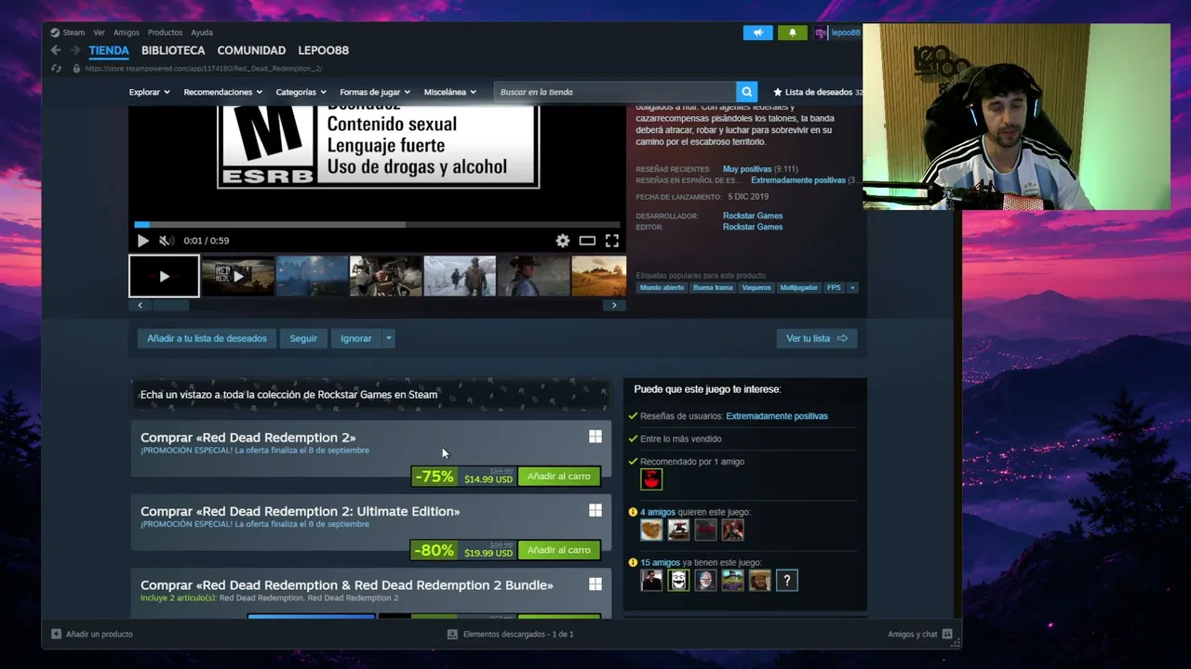Viewport: 1191px width, 669px height.
Task: Click the thumbnail strip right arrow
Action: [x=614, y=305]
